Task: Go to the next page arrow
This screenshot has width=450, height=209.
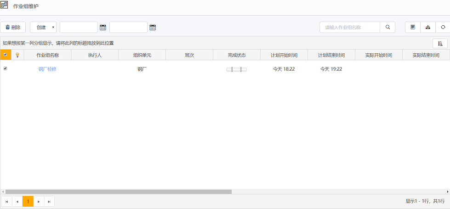Action: tap(39, 201)
